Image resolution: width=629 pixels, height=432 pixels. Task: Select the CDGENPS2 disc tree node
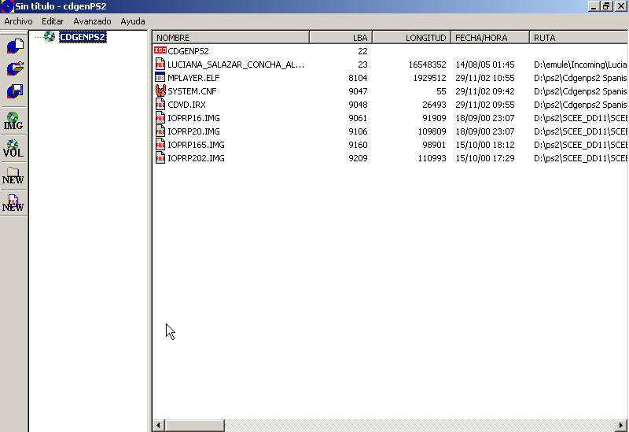(x=83, y=37)
